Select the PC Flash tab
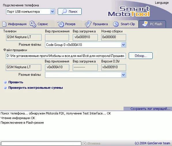The image size is (172, 146). tap(152, 24)
